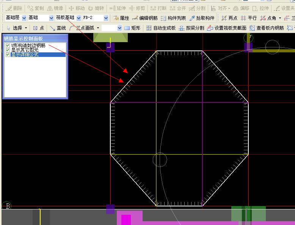
Task: Select the 分割 (split) tool
Action: (197, 8)
